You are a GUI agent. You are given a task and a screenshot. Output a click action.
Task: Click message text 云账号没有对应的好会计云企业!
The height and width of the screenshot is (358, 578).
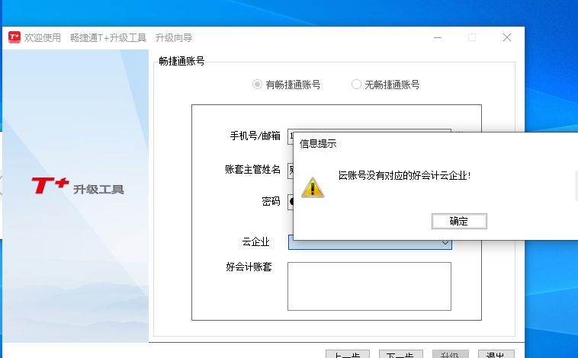click(x=404, y=175)
